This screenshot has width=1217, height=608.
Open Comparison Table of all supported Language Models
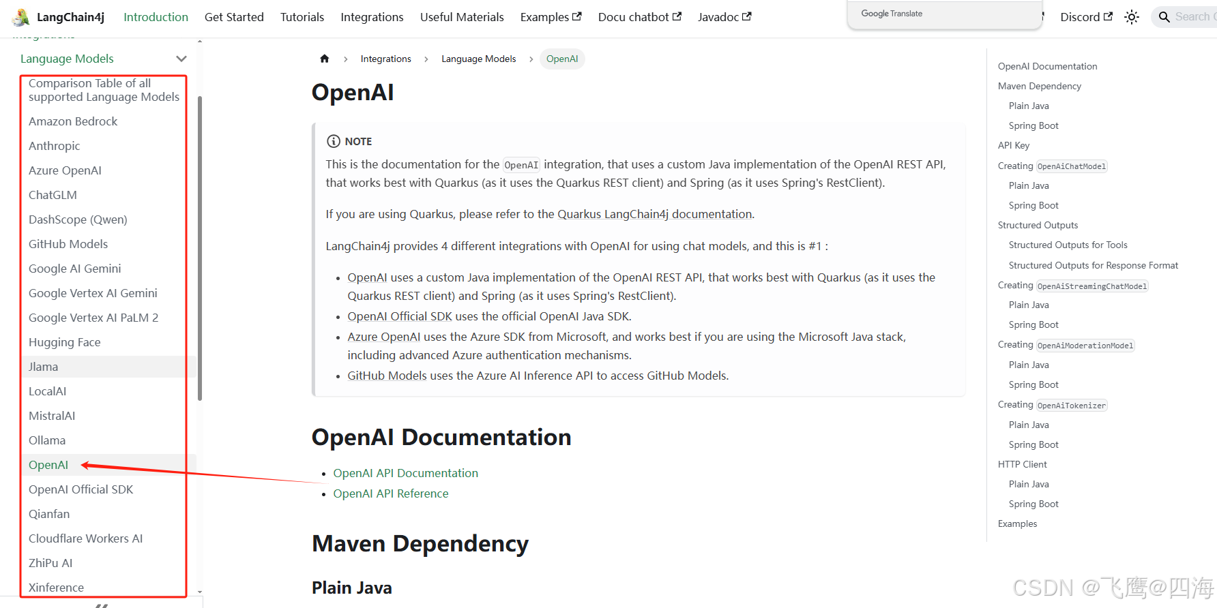[x=104, y=90]
